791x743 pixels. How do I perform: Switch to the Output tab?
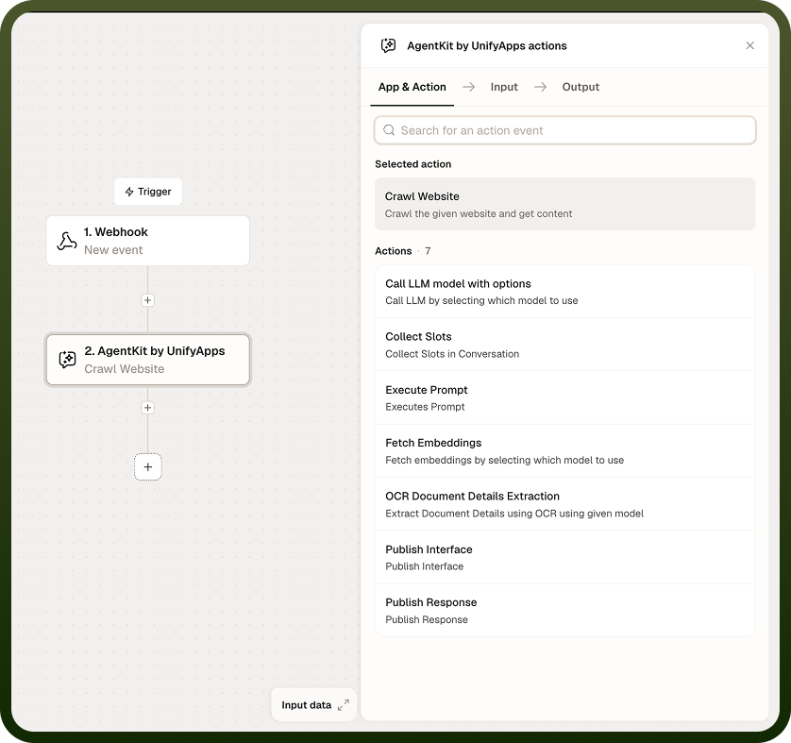581,87
